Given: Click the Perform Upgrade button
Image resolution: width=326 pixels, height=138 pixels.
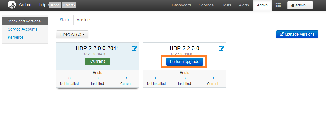Looking at the screenshot, I should (185, 62).
